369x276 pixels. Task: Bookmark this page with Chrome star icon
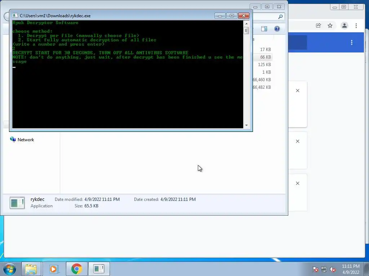tap(330, 26)
